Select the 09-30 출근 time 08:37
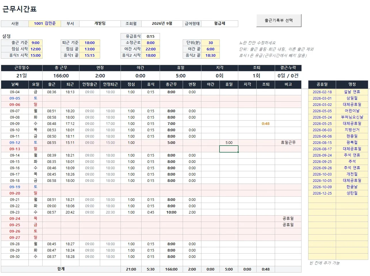This screenshot has height=276, width=370. tap(52, 257)
